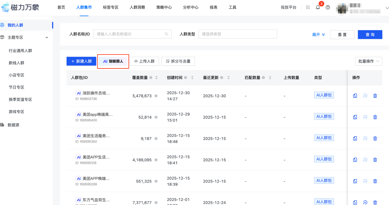Click info icon in 最近更新 header
This screenshot has width=389, height=205.
pos(222,78)
